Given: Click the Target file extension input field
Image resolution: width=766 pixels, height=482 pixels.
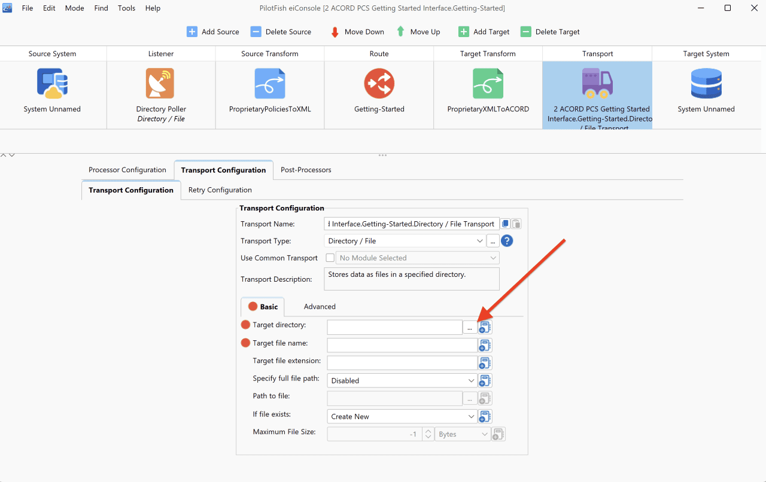Looking at the screenshot, I should click(402, 363).
